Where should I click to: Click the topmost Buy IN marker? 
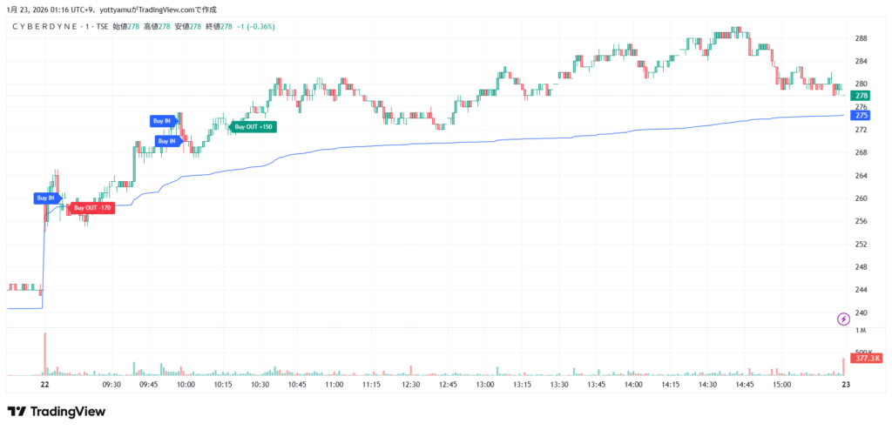164,121
